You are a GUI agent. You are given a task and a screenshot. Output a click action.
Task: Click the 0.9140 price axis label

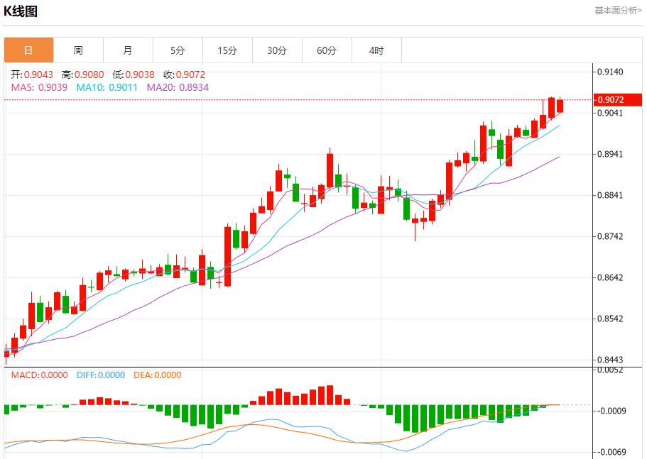click(610, 72)
